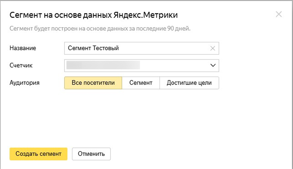Click the dialog title 'Сегмент на основе данных'
This screenshot has width=293, height=169.
click(x=64, y=15)
